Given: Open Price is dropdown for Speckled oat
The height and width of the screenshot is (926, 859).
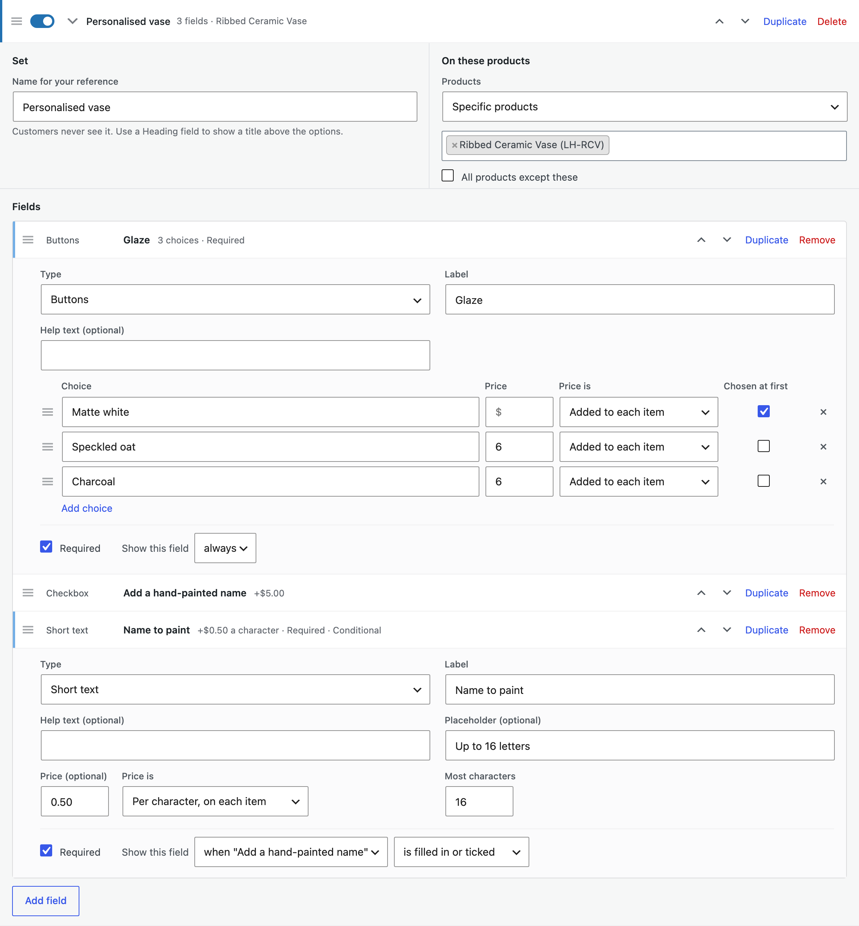Looking at the screenshot, I should 639,447.
